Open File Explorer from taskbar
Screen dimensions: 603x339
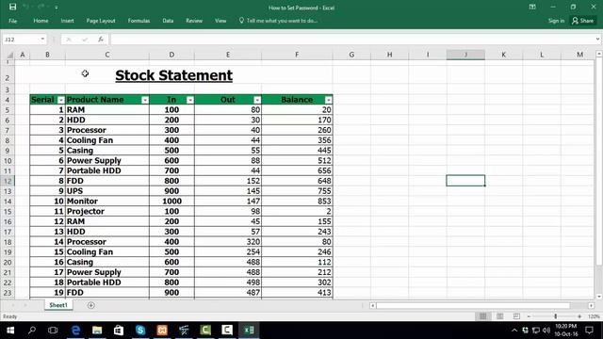[97, 331]
